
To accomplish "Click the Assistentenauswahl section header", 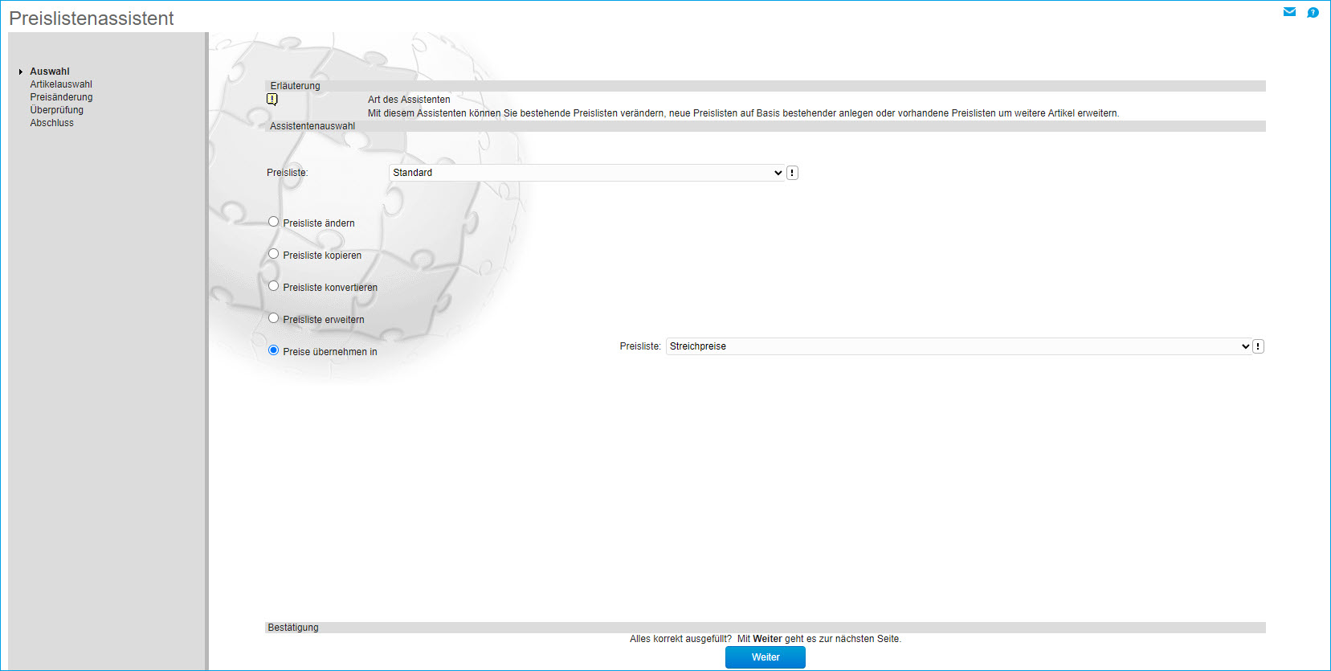I will click(766, 126).
